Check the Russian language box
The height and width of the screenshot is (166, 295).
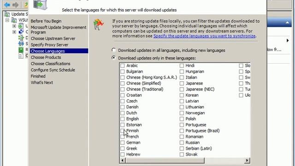click(x=182, y=142)
